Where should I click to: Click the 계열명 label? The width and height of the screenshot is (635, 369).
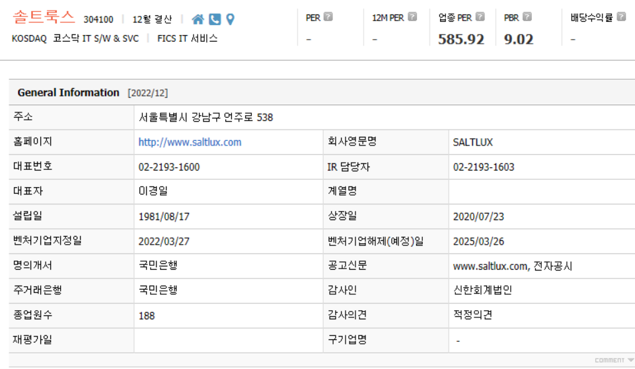[342, 191]
